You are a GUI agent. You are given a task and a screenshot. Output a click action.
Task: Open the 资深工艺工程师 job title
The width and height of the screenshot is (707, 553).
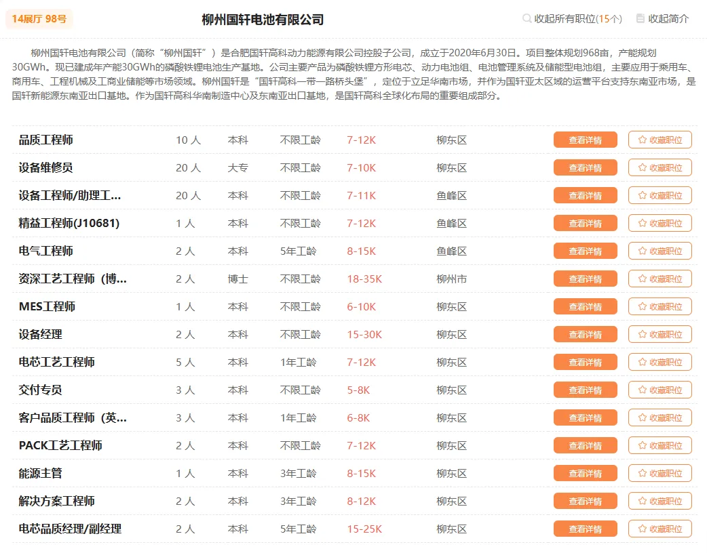pos(73,279)
